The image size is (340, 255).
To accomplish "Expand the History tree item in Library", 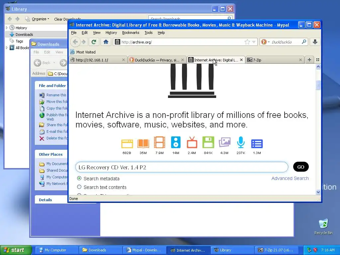I will [x=7, y=28].
